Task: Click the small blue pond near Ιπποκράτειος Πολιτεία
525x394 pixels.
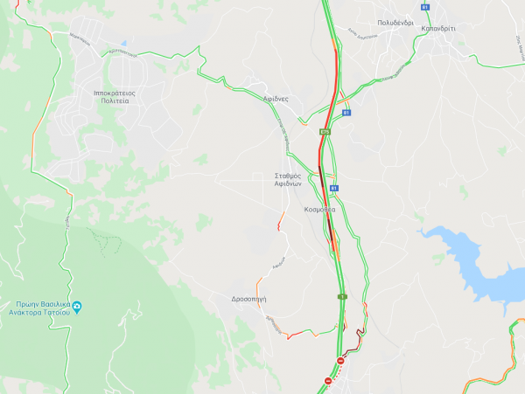Action: pyautogui.click(x=124, y=43)
